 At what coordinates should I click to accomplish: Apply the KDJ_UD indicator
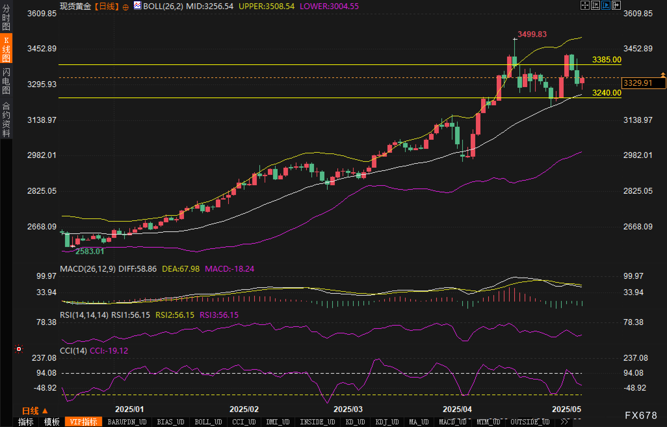click(x=387, y=422)
